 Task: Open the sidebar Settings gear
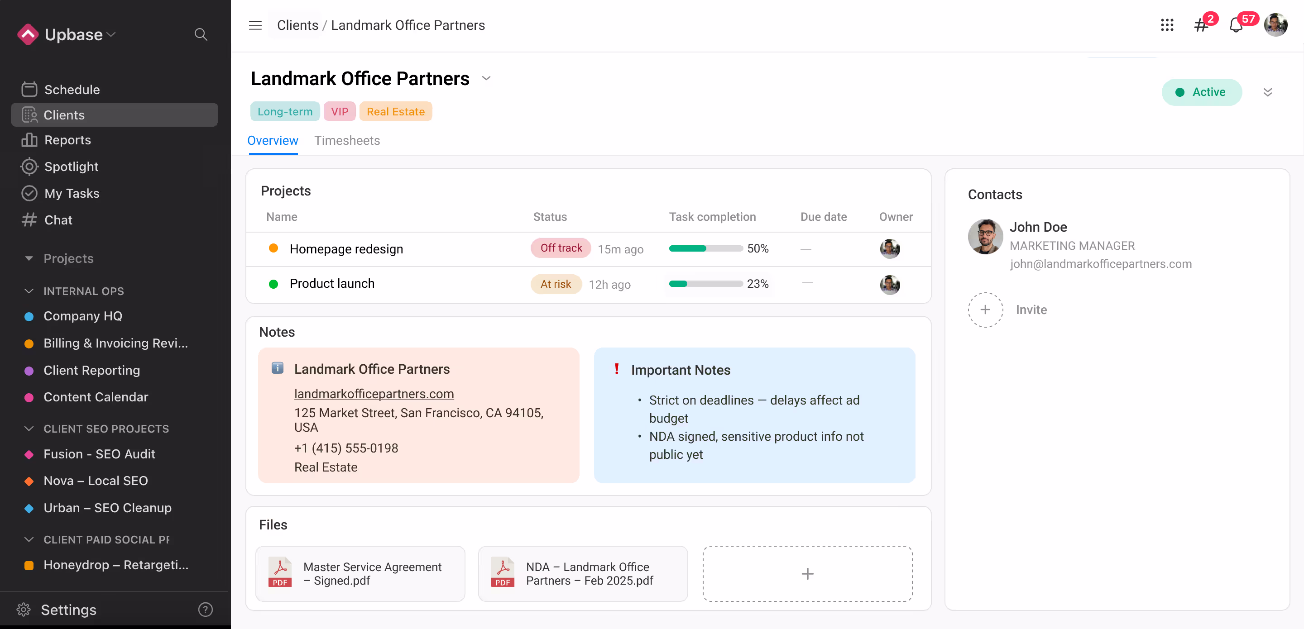click(x=23, y=610)
